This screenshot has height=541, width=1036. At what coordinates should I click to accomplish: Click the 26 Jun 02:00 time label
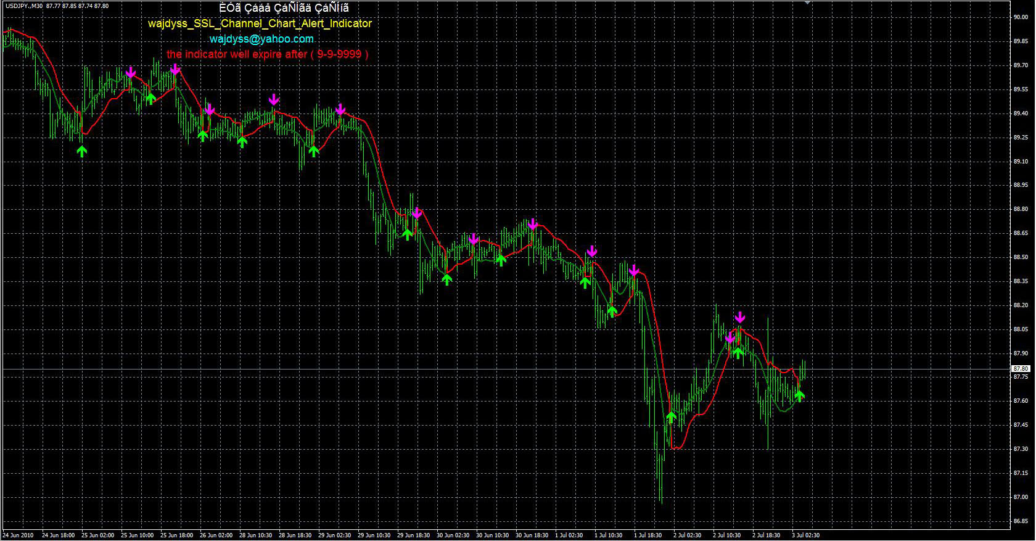[216, 535]
